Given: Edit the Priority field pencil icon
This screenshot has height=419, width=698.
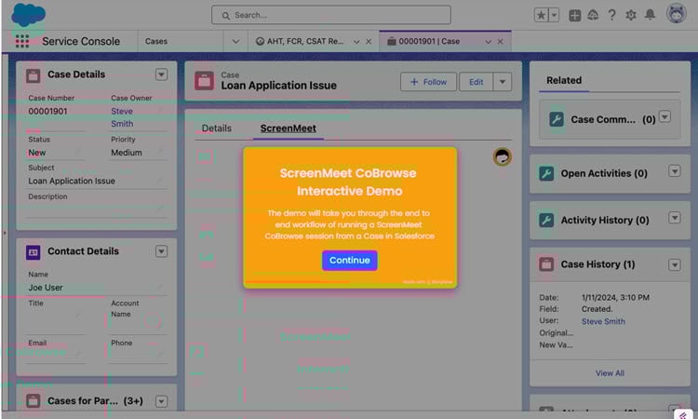Looking at the screenshot, I should (x=160, y=151).
